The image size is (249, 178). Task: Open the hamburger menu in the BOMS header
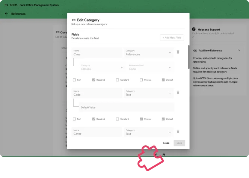[6, 5]
